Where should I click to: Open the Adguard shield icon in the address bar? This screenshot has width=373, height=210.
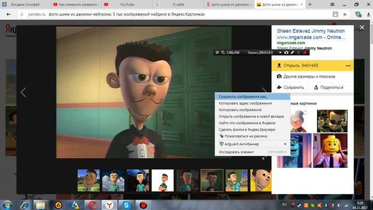click(358, 15)
